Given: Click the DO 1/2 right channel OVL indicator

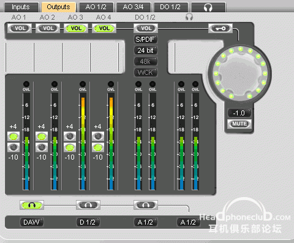Looking at the screenshot, I should 153,84.
